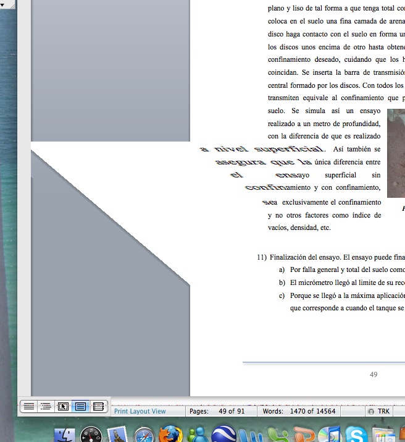Open Mail from the Dock

pos(117,435)
